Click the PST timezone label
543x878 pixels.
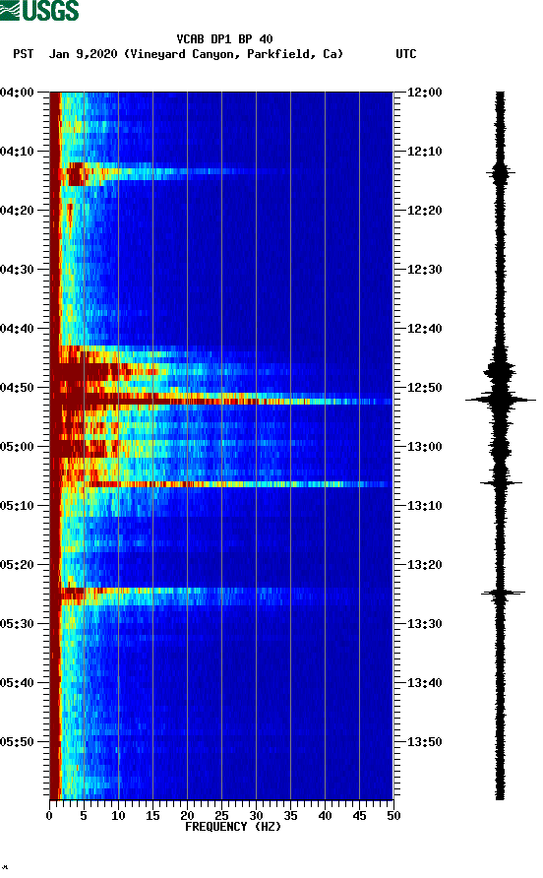point(24,54)
